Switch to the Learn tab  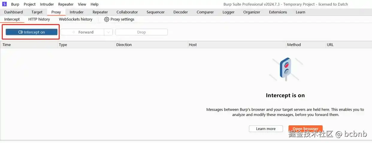point(300,12)
